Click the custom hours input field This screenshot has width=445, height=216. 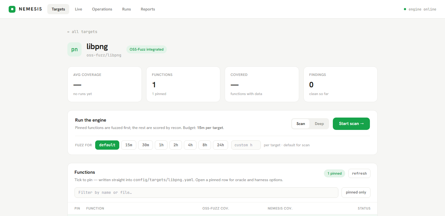pyautogui.click(x=246, y=145)
